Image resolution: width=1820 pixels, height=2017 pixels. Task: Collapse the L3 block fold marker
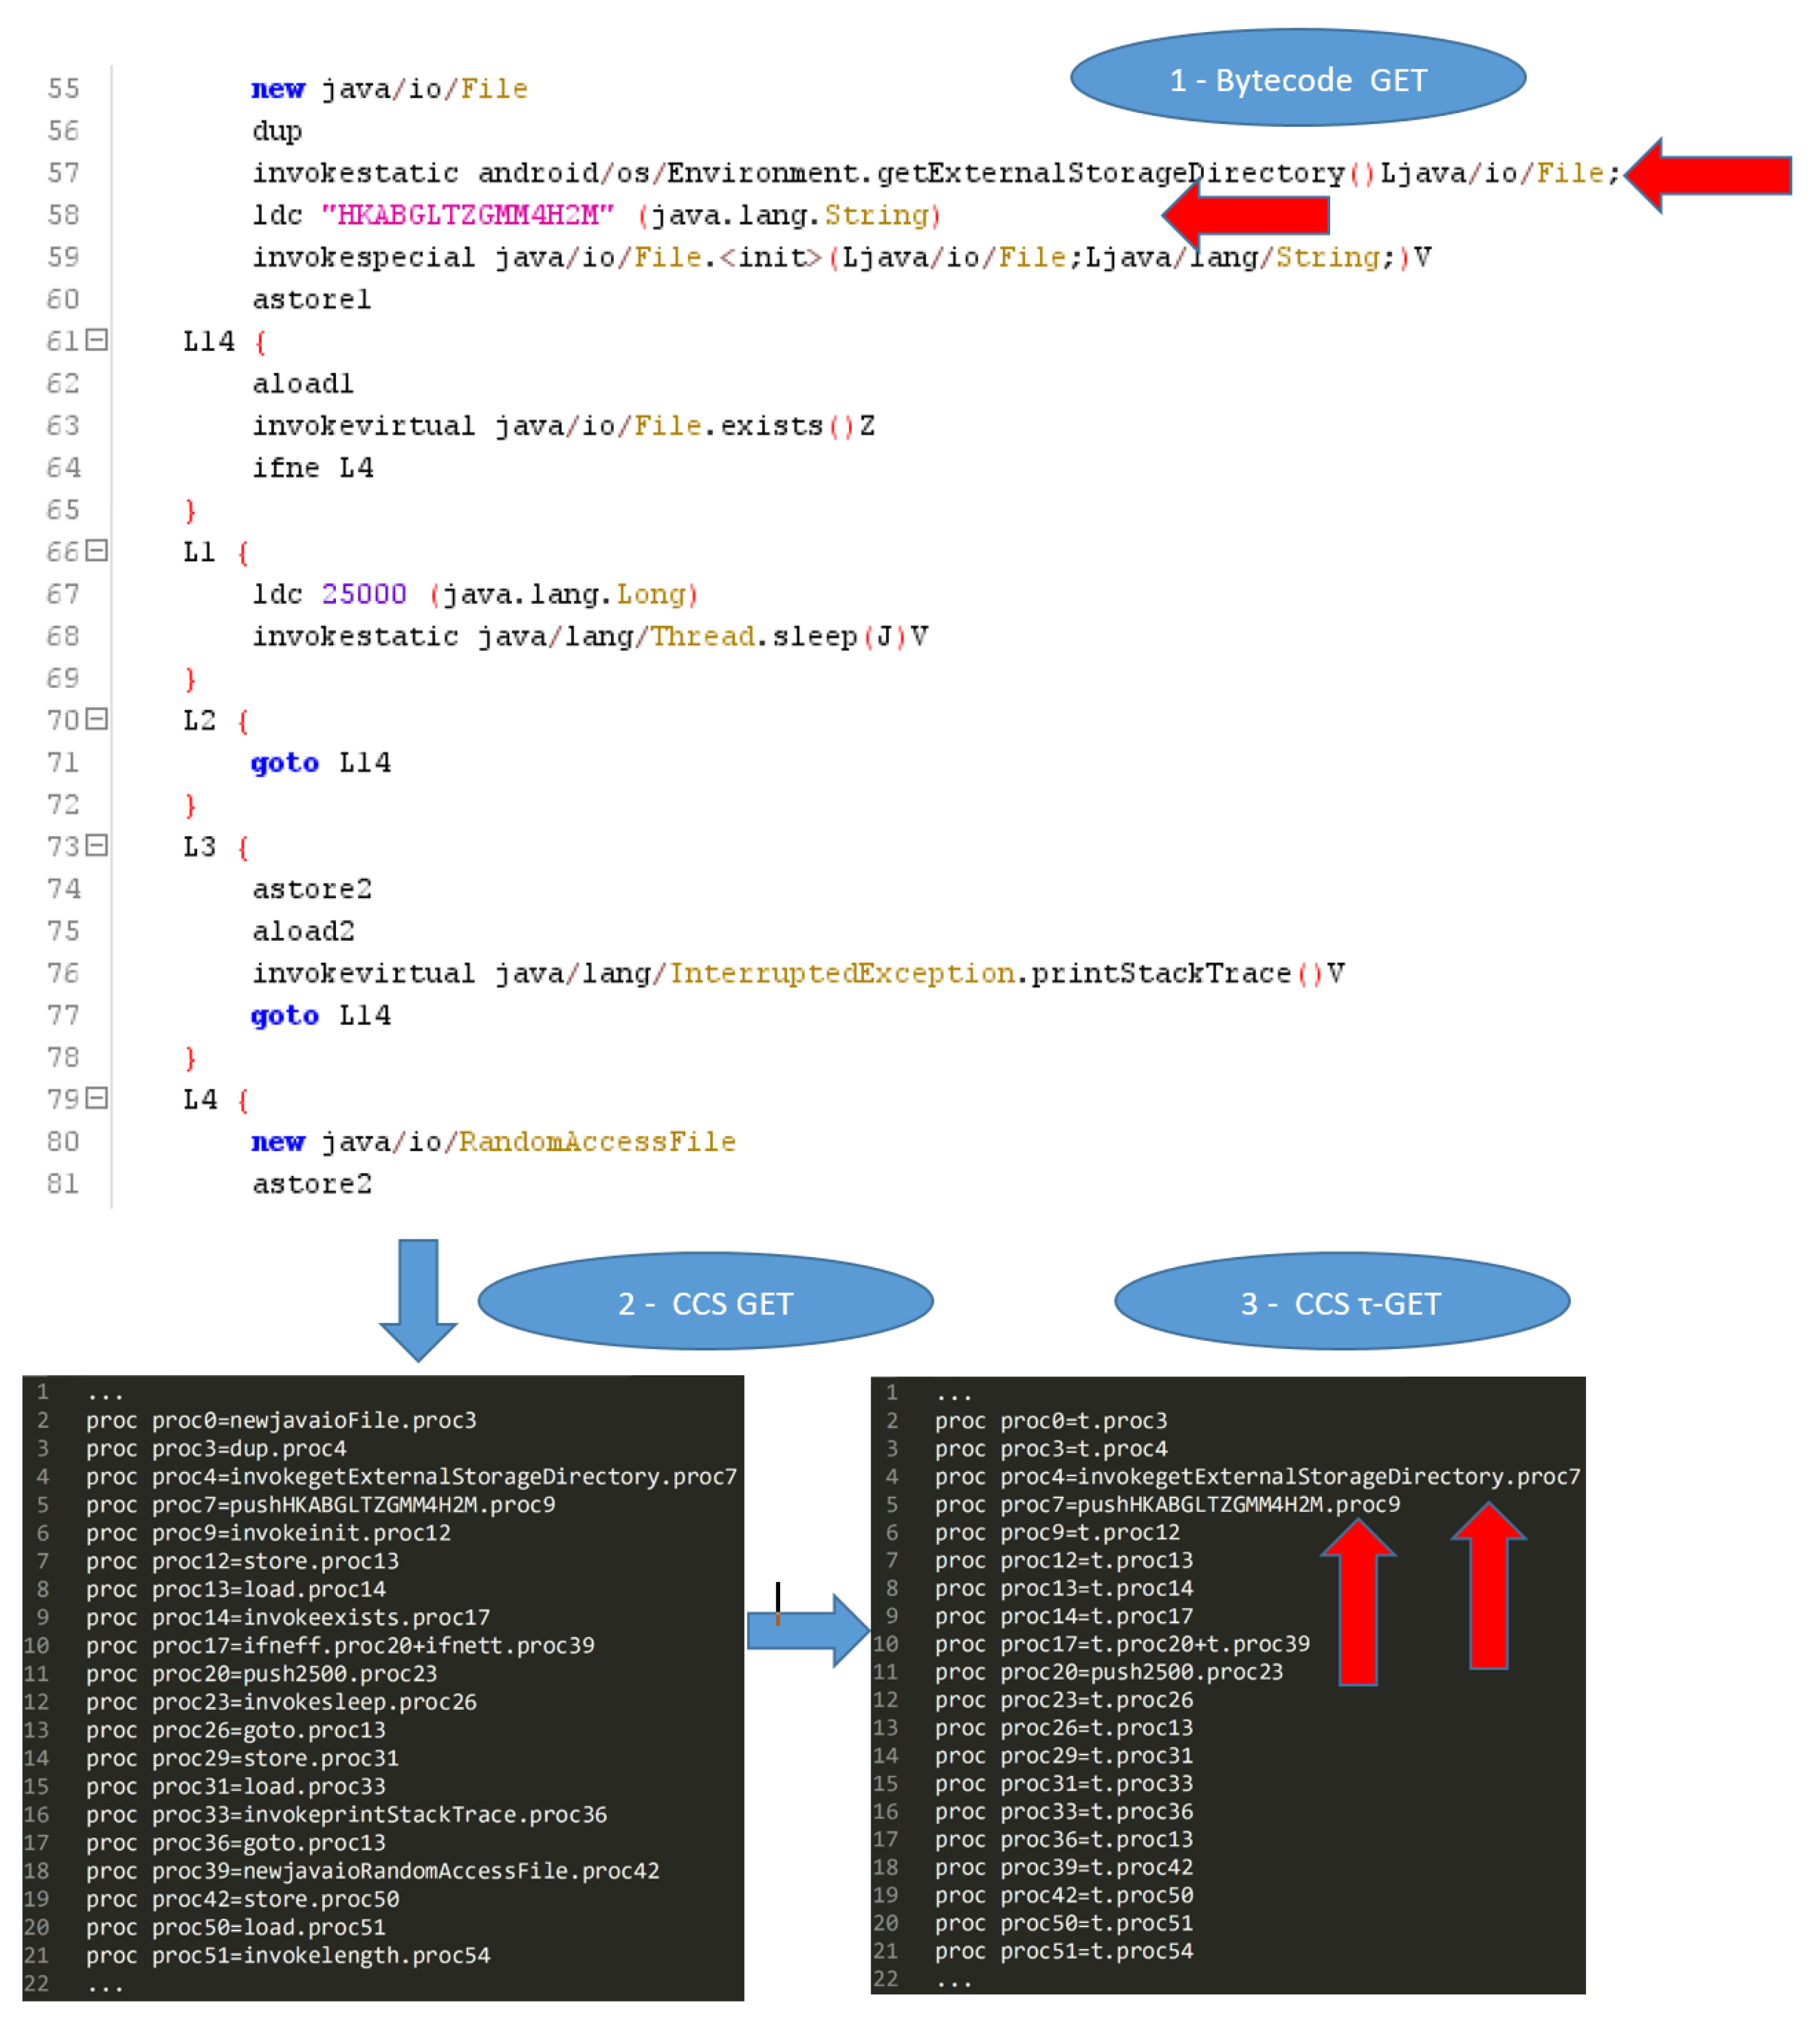(x=96, y=846)
